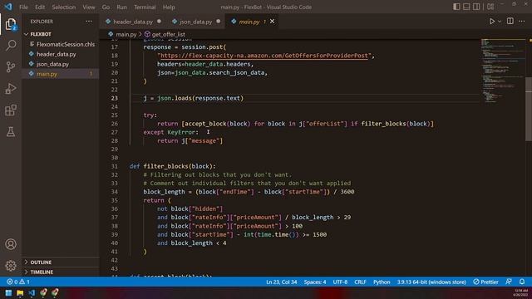
Task: Click the Prettier status bar item
Action: pyautogui.click(x=485, y=282)
